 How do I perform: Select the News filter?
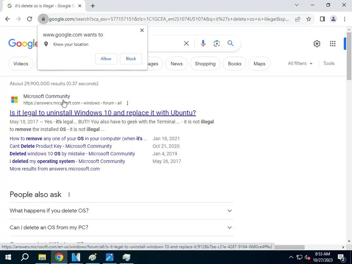(176, 64)
